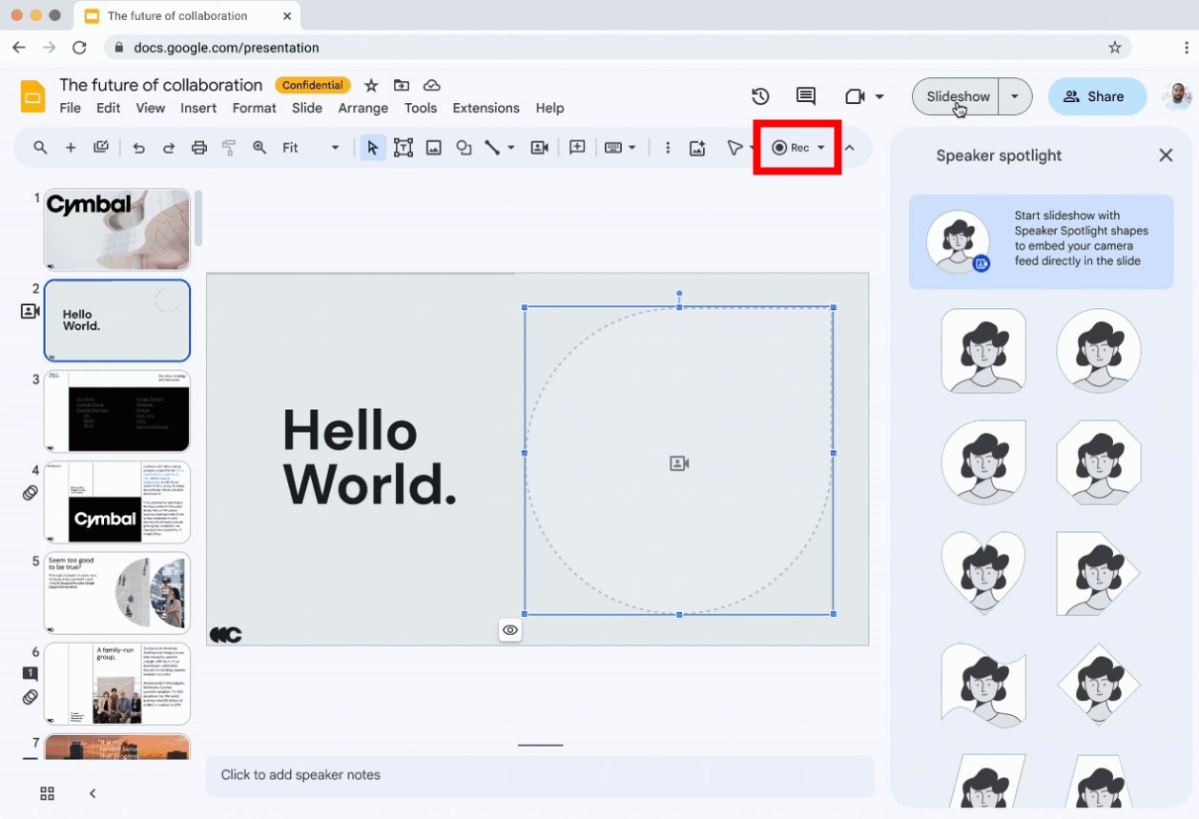1199x819 pixels.
Task: Click the redo arrow icon
Action: click(169, 148)
